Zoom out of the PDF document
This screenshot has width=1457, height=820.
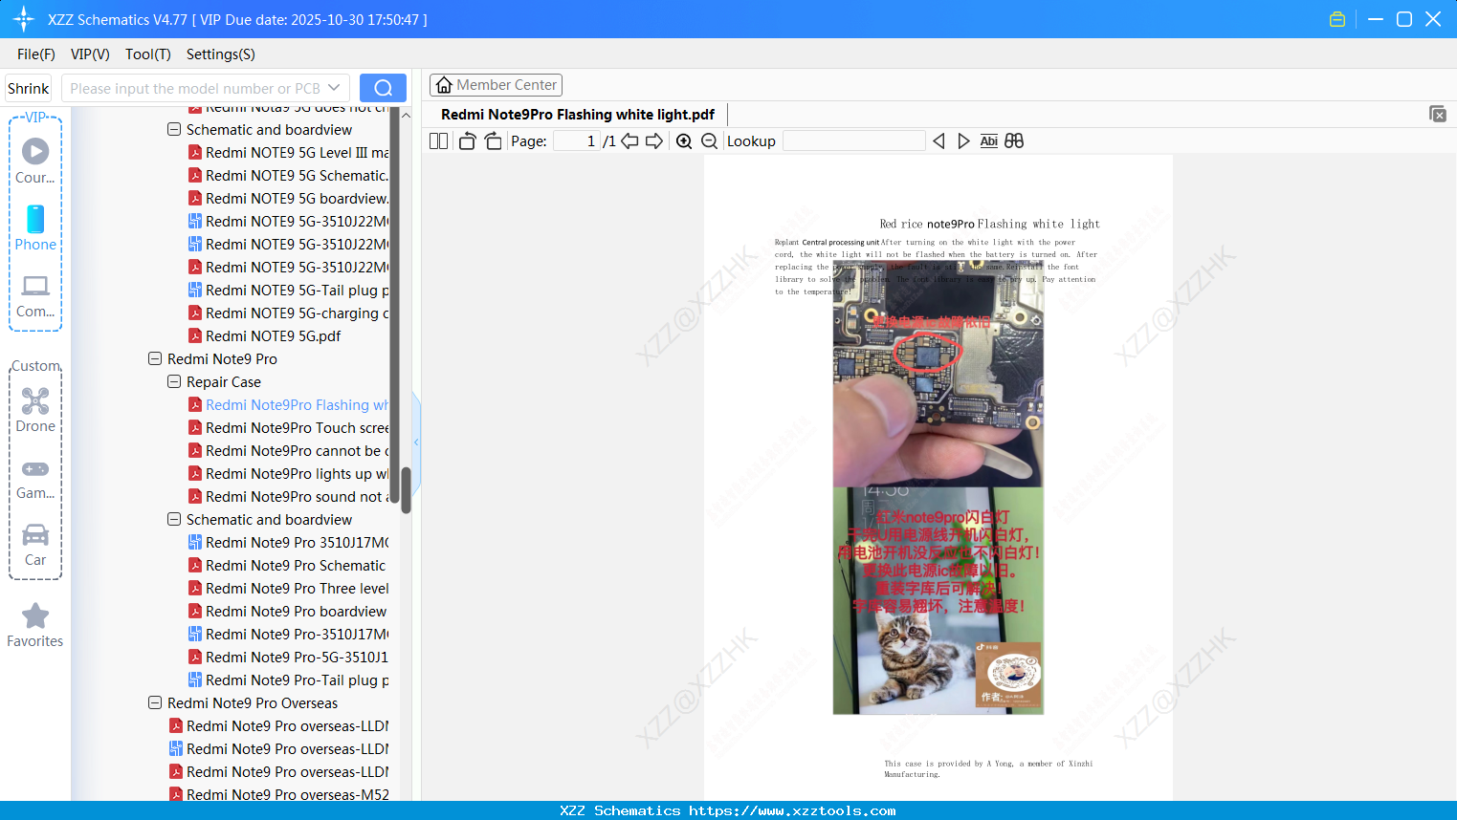pos(709,141)
